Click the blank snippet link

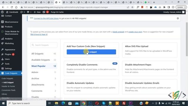tap(118, 32)
